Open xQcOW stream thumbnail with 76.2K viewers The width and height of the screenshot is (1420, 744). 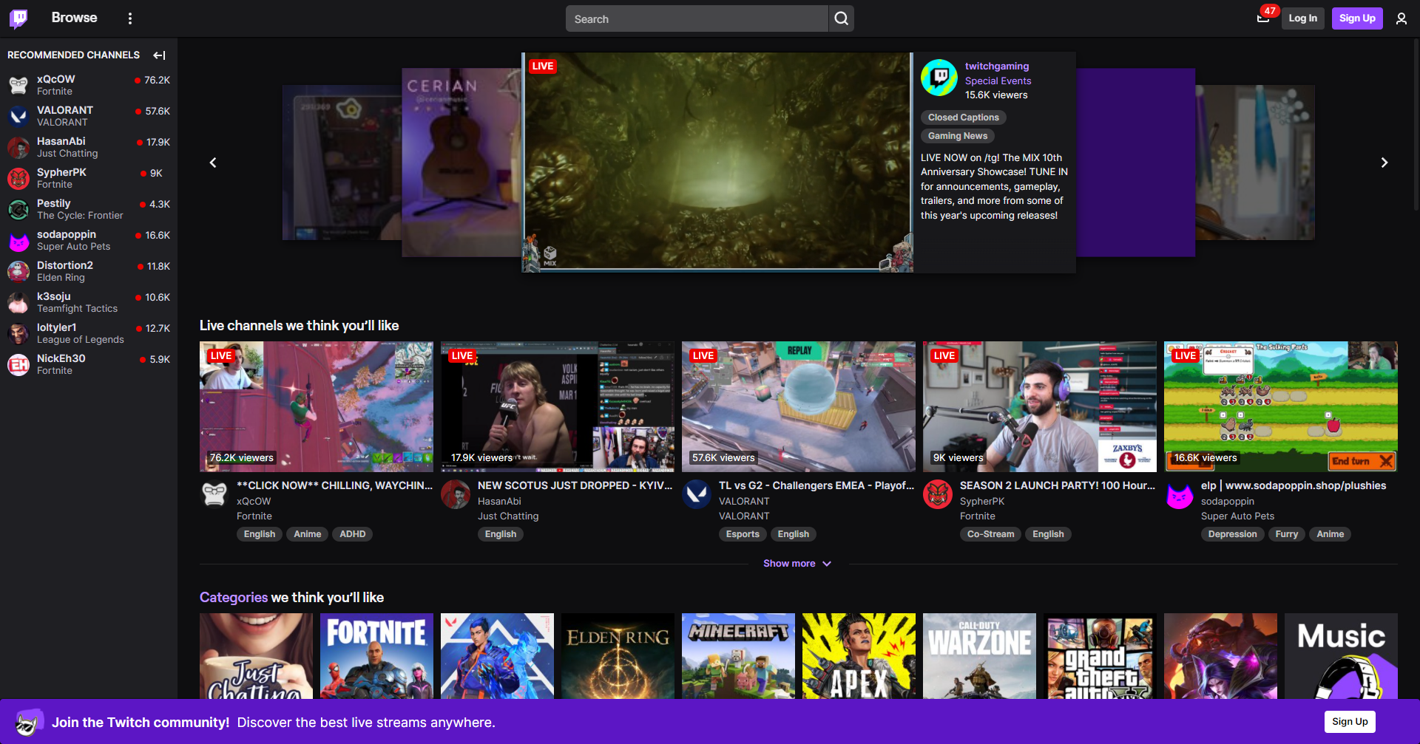pos(317,406)
